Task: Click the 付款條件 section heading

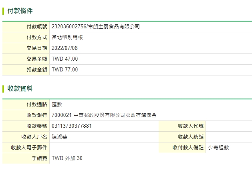Action: [20, 11]
